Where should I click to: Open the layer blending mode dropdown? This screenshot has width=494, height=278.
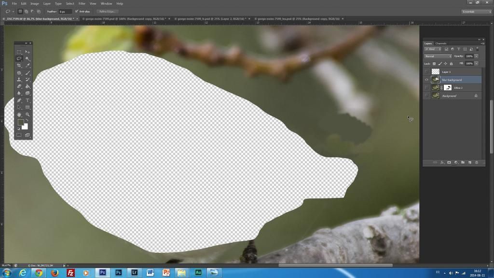coord(438,56)
